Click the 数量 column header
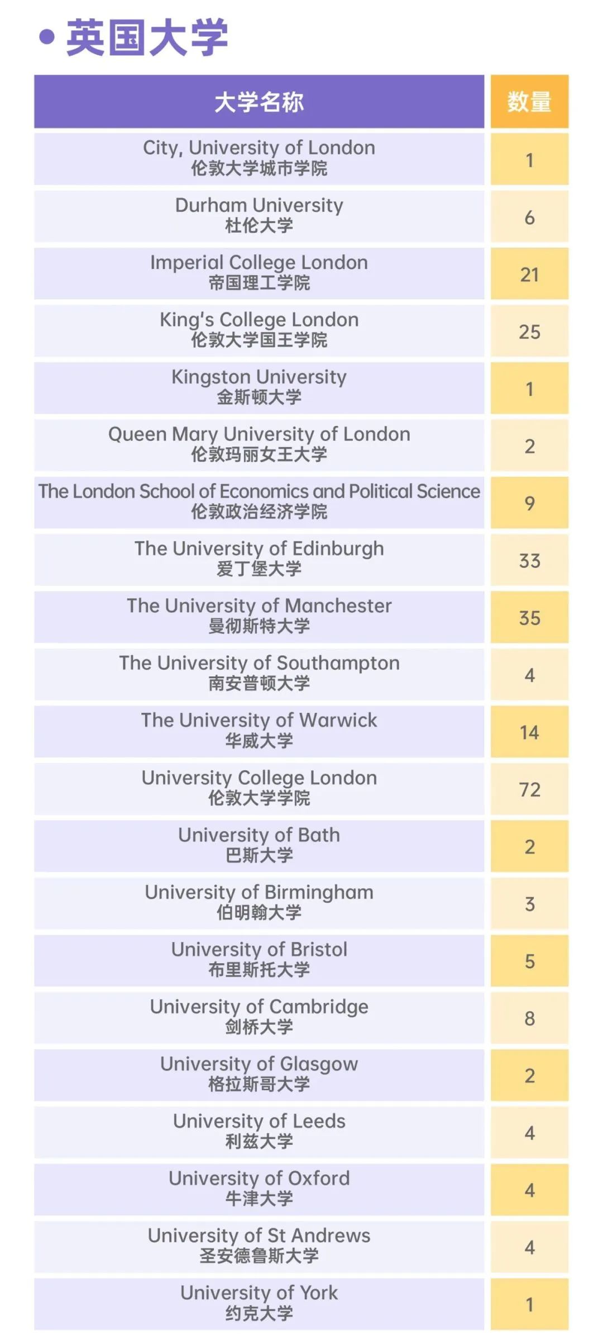 tap(529, 102)
